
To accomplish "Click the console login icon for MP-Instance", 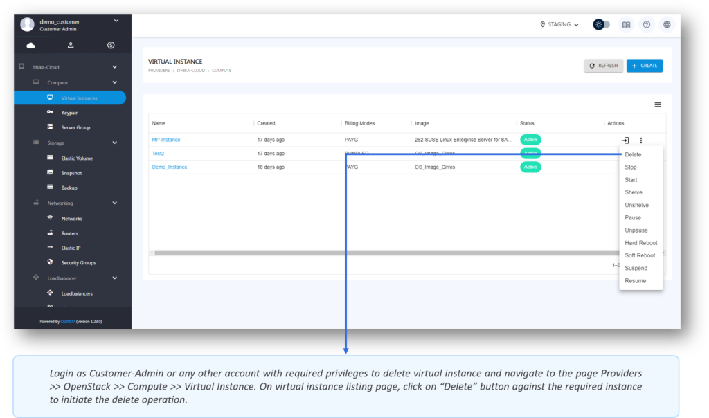I will pos(625,140).
